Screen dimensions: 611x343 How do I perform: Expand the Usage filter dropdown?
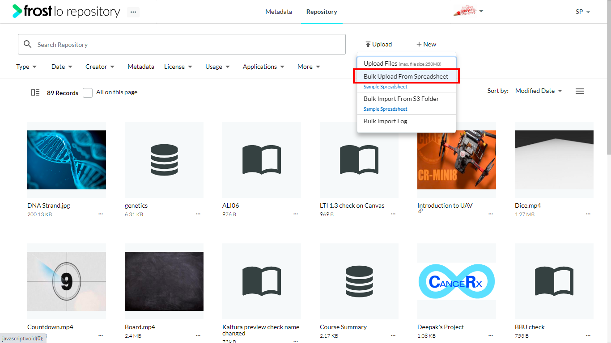pos(217,67)
